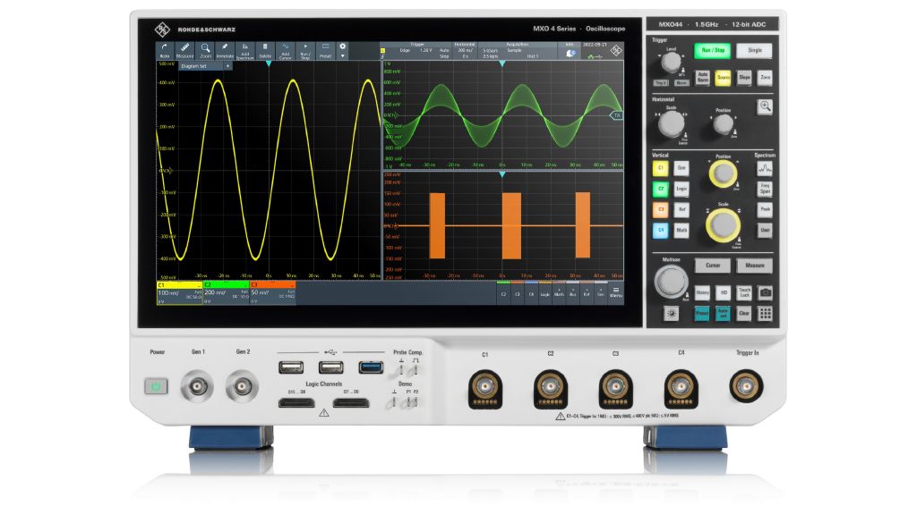Tap the Zoom magnifier icon in the on-screen toolbar

click(205, 50)
